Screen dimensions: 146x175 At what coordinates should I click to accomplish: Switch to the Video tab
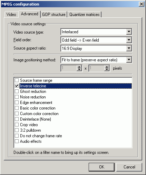[x=11, y=15]
